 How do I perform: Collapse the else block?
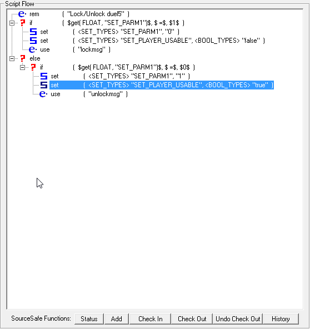pos(12,58)
